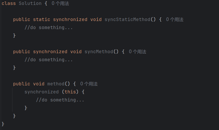The height and width of the screenshot is (130, 219).
Task: Click the name of the method() declaration
Action: click(56, 84)
